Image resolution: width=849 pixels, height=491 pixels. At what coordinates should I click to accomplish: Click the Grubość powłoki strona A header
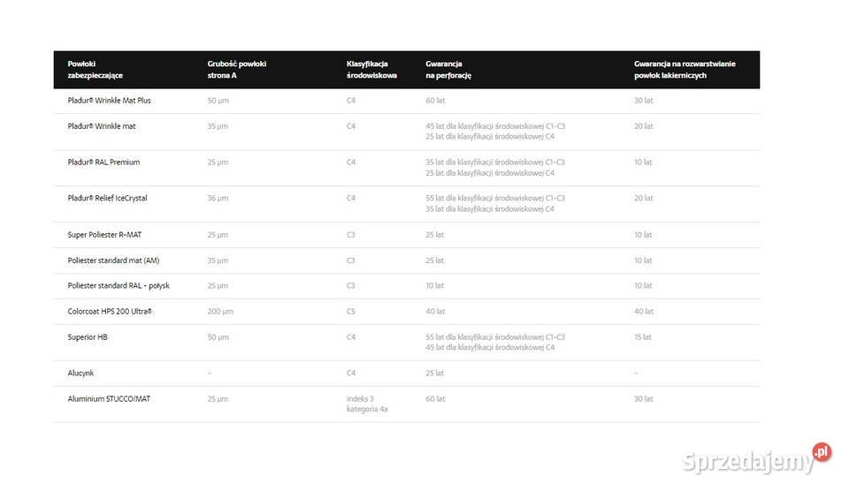[x=237, y=70]
